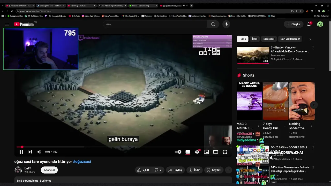Screen dimensions: 331x186
Task: Click the page zoom magnifier in address bar
Action: pos(296,11)
